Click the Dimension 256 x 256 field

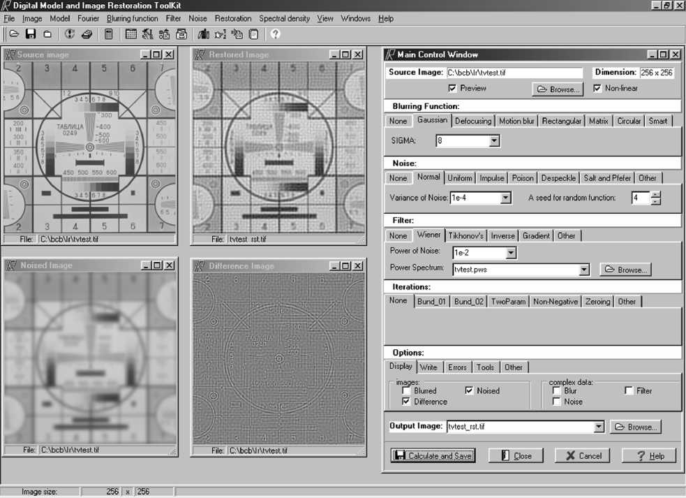tap(656, 73)
